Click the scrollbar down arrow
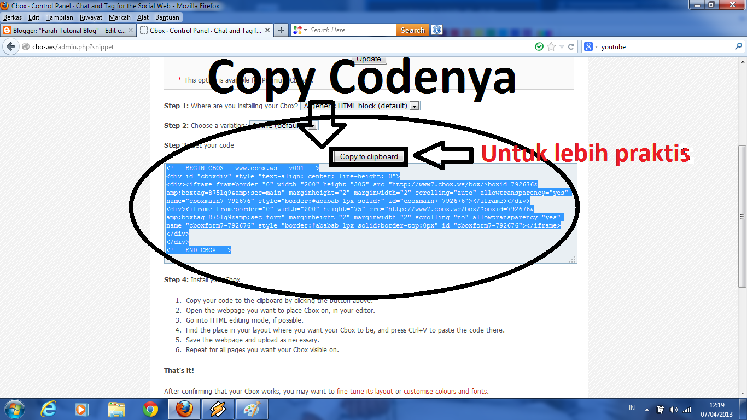The width and height of the screenshot is (747, 420). 742,393
